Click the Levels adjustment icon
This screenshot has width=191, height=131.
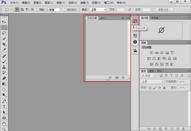[157, 53]
